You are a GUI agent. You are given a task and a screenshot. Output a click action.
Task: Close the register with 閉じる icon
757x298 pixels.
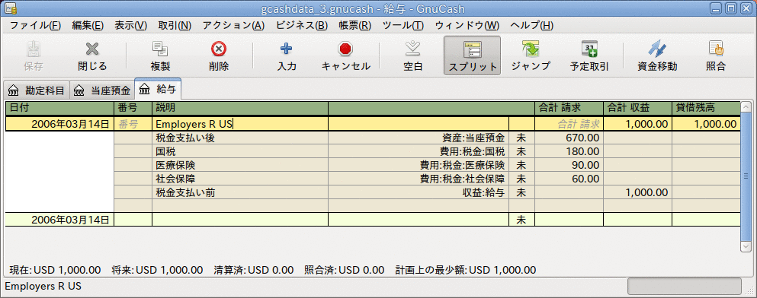(x=92, y=49)
